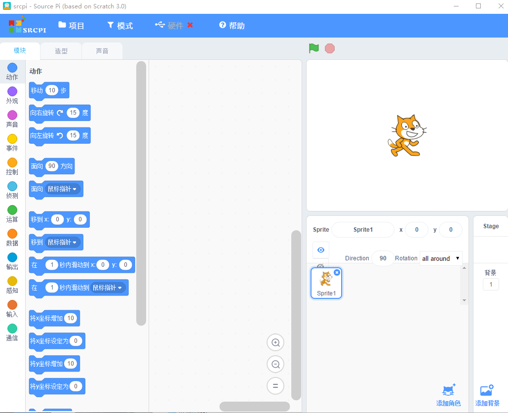The width and height of the screenshot is (508, 413).
Task: Toggle sprite visibility with eye icon
Action: coord(321,250)
